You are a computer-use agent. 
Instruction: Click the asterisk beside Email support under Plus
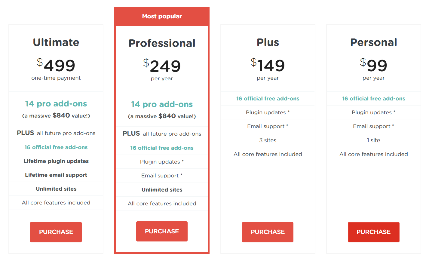287,126
